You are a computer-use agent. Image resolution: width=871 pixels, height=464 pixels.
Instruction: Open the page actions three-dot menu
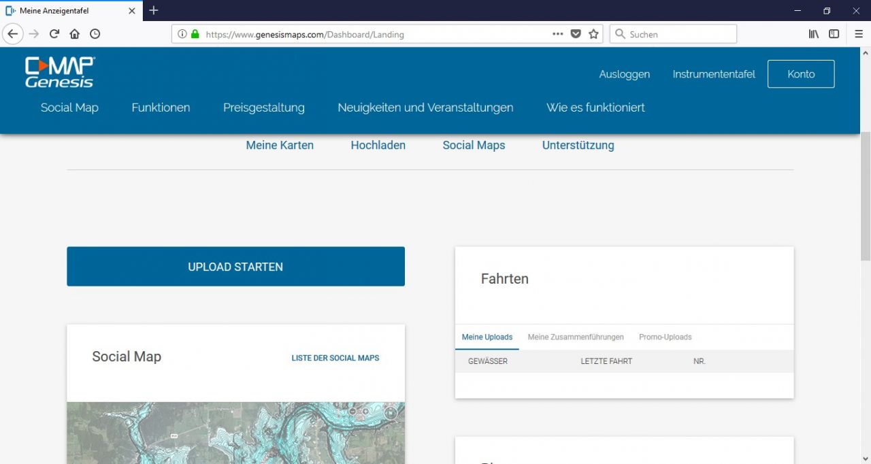[x=557, y=34]
